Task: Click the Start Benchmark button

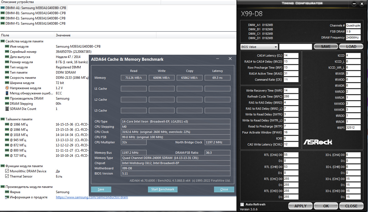Action: [x=163, y=189]
